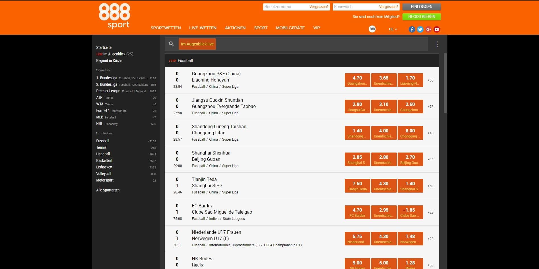The image size is (539, 269).
Task: Open Live Im Augenblick (25) sidebar link
Action: click(x=115, y=54)
